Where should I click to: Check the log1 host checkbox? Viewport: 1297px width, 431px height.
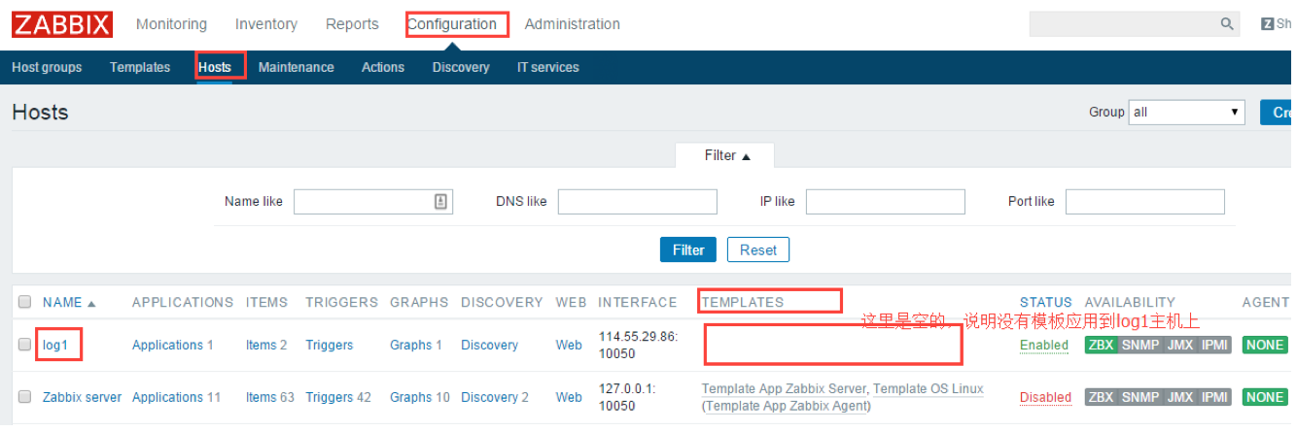(25, 345)
